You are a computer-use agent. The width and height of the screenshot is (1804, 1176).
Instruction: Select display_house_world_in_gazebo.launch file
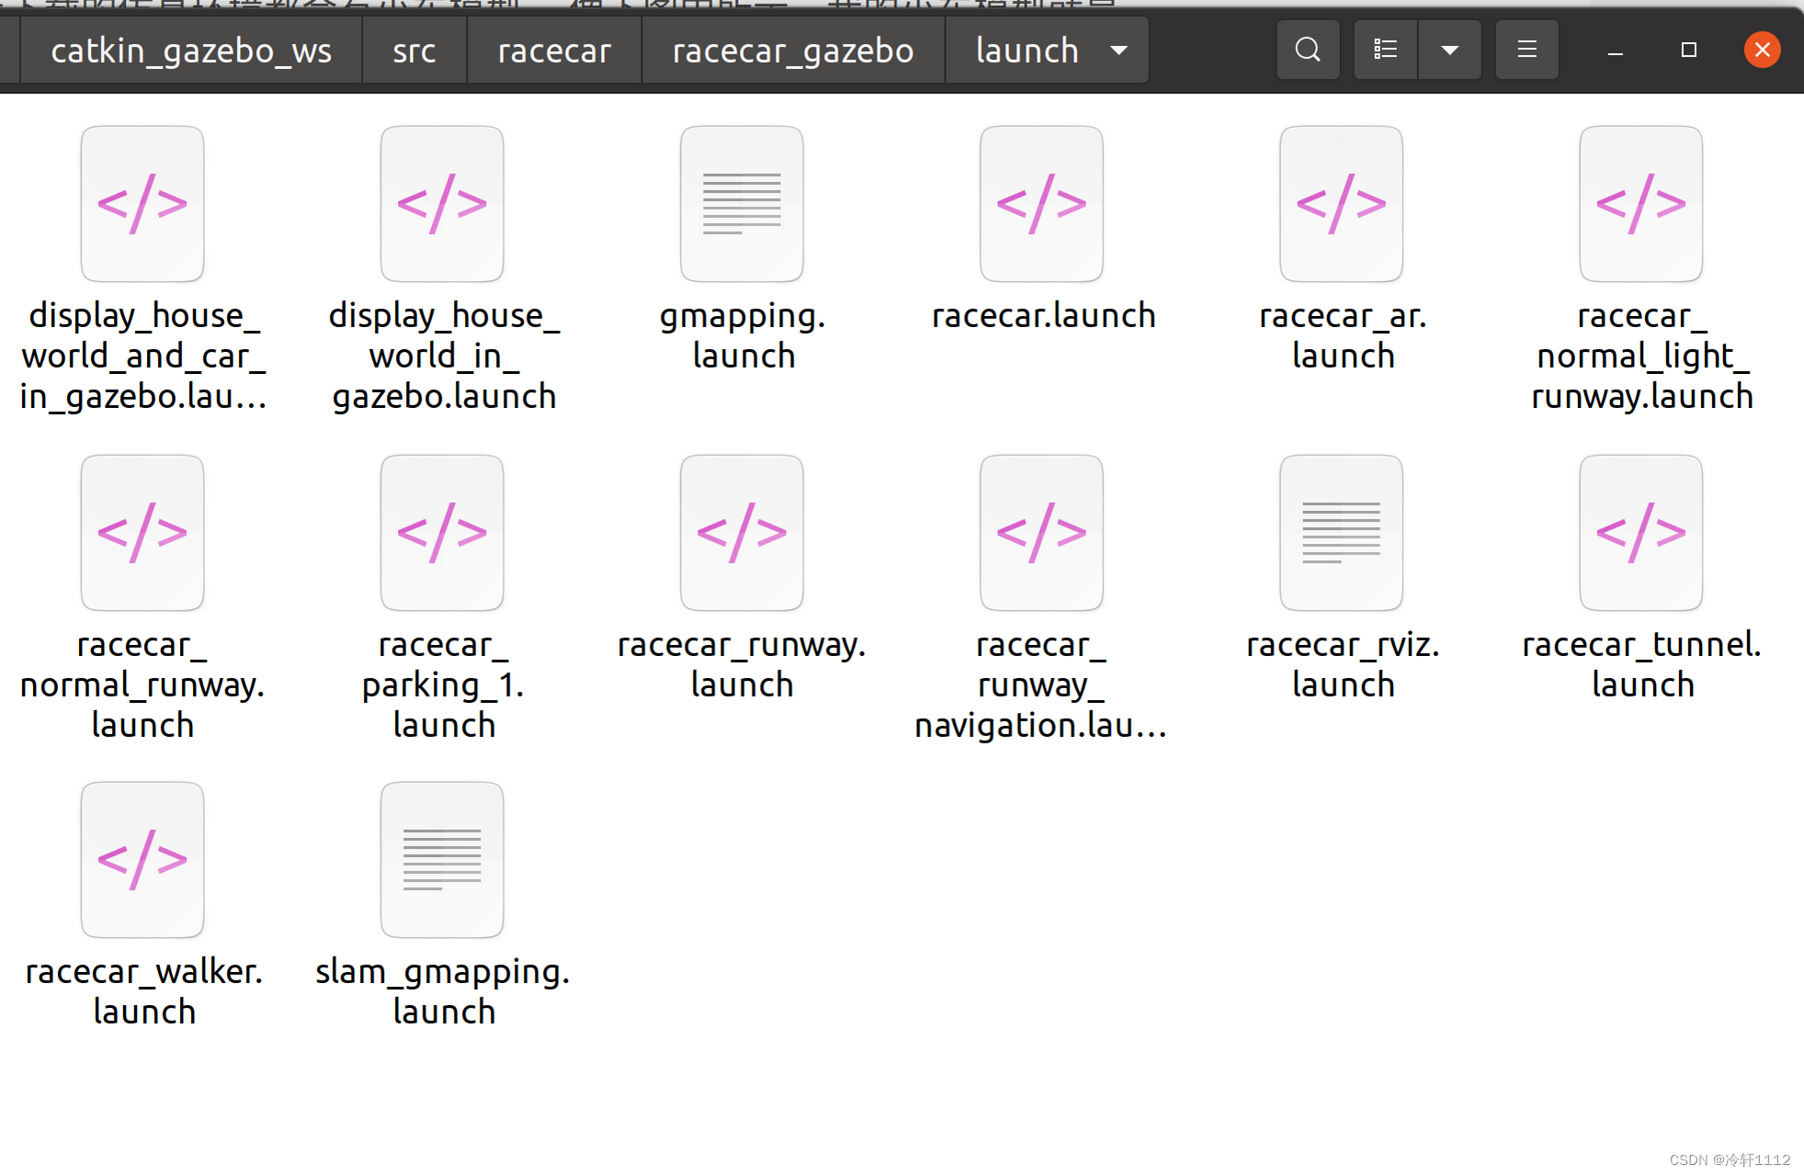[x=442, y=204]
